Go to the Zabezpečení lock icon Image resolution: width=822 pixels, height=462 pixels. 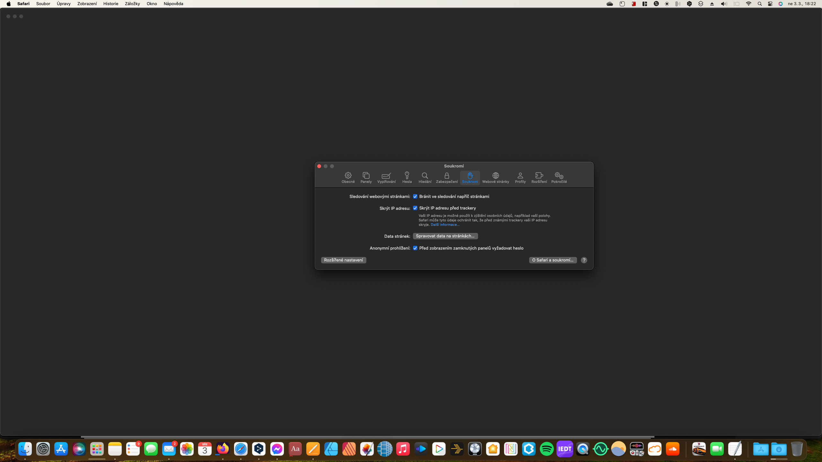point(447,177)
